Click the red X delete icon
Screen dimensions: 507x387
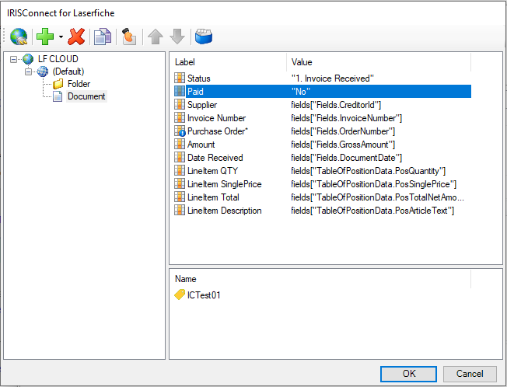76,37
